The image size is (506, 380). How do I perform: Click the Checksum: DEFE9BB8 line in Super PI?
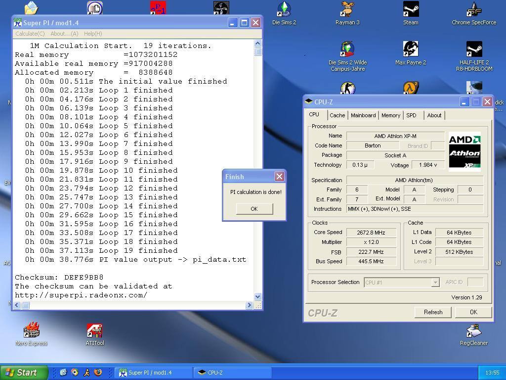click(59, 277)
